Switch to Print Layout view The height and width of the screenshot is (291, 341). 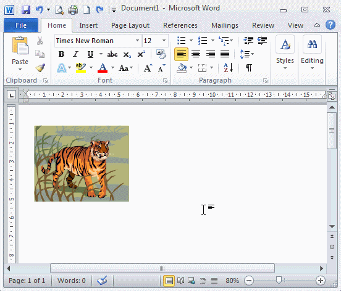coord(169,281)
